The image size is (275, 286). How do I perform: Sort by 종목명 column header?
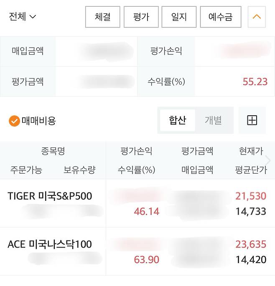pyautogui.click(x=53, y=151)
